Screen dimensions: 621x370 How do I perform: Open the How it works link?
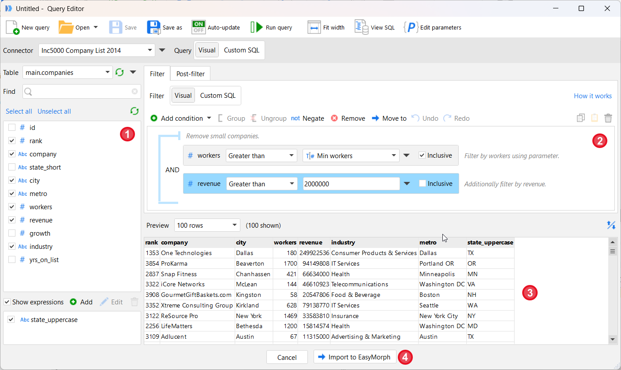pos(593,96)
